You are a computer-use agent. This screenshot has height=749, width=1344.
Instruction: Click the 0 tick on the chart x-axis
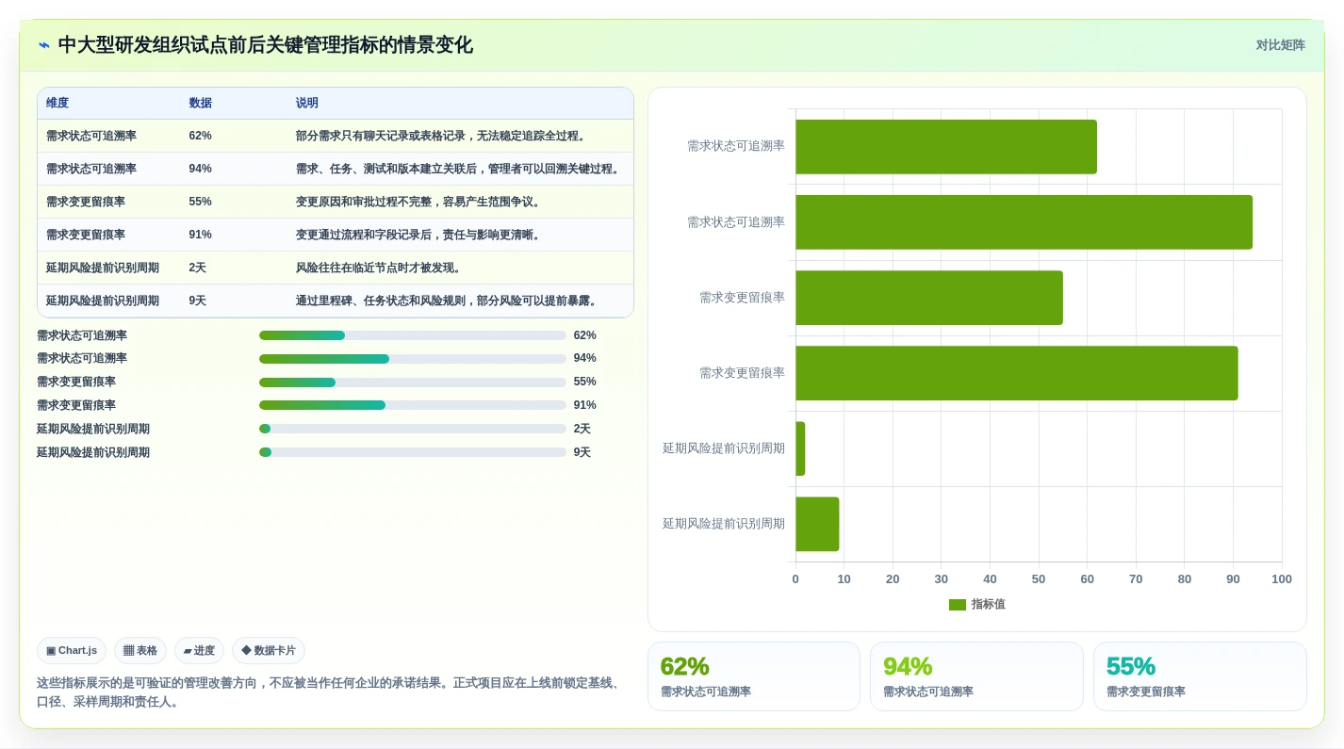[x=795, y=579]
